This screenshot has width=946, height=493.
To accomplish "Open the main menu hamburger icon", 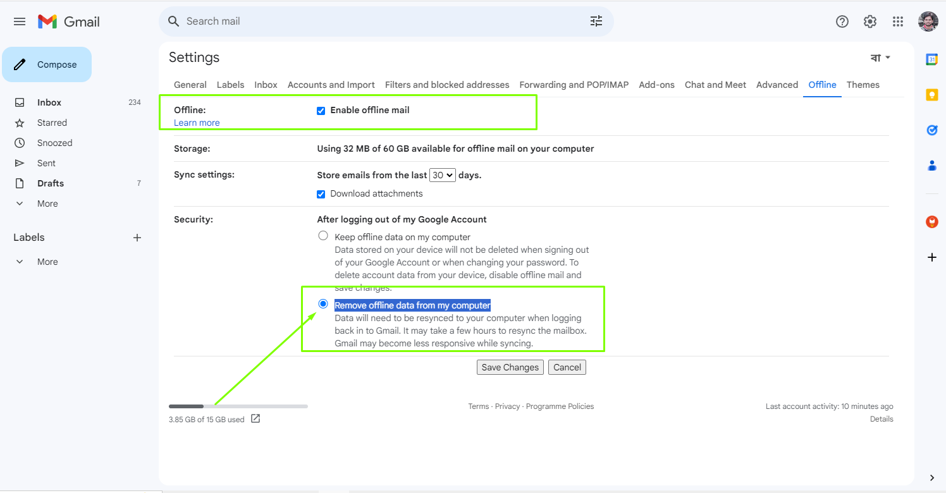I will [x=20, y=21].
